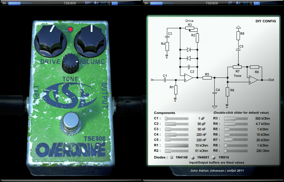Click the stereo mode icon beside the DIY button

(x=104, y=3)
